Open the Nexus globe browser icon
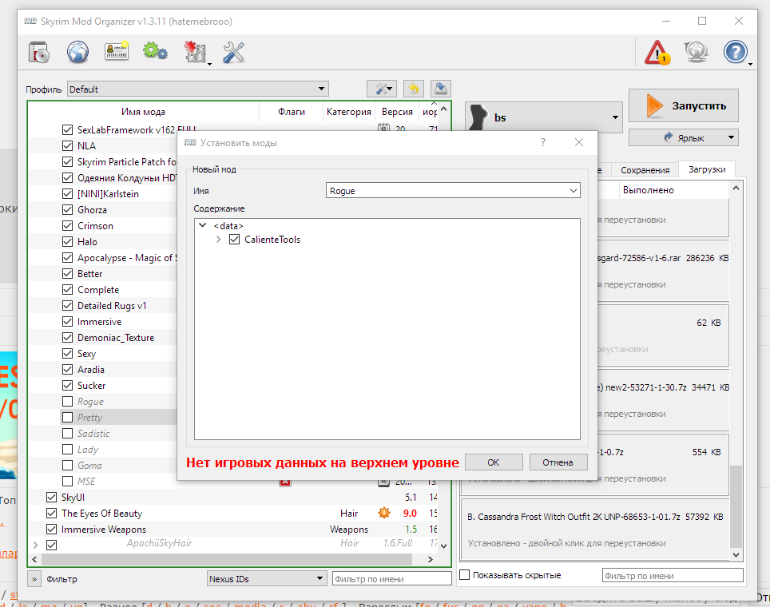 (78, 52)
